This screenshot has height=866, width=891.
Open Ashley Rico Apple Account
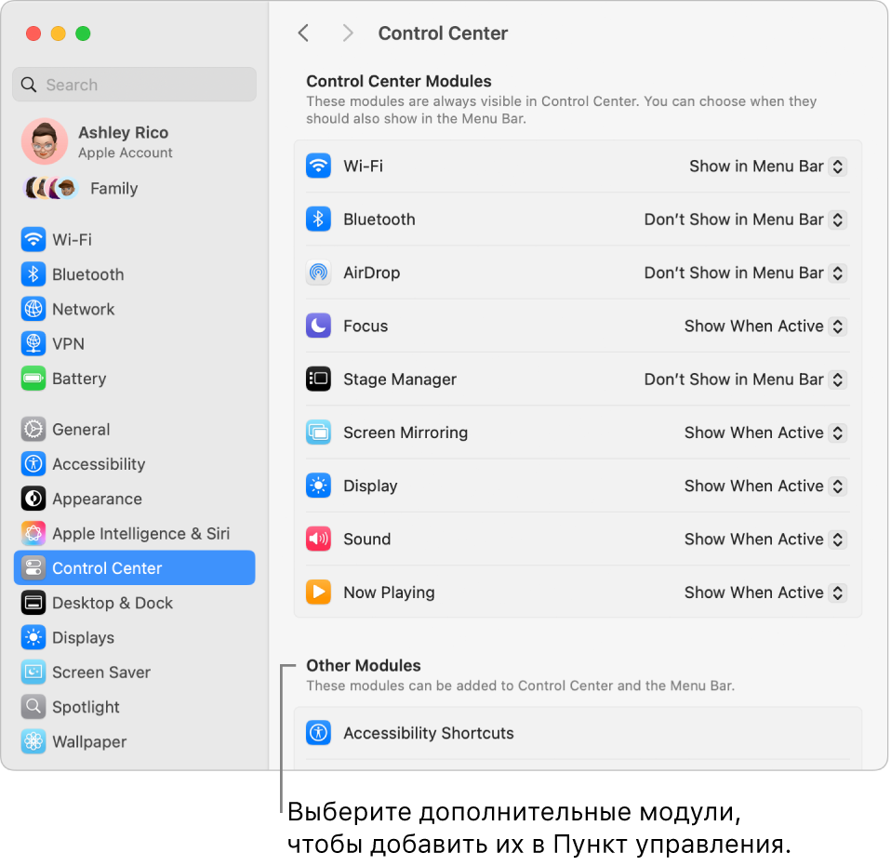[134, 141]
